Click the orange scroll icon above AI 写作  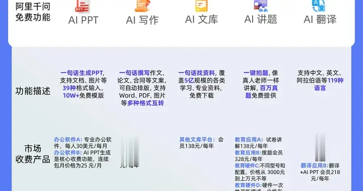142,6
